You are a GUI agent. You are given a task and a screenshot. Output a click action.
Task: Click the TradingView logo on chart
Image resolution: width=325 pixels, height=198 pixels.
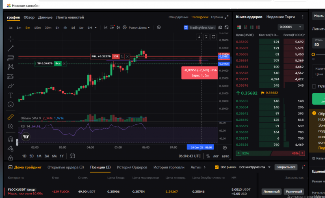[x=26, y=137]
